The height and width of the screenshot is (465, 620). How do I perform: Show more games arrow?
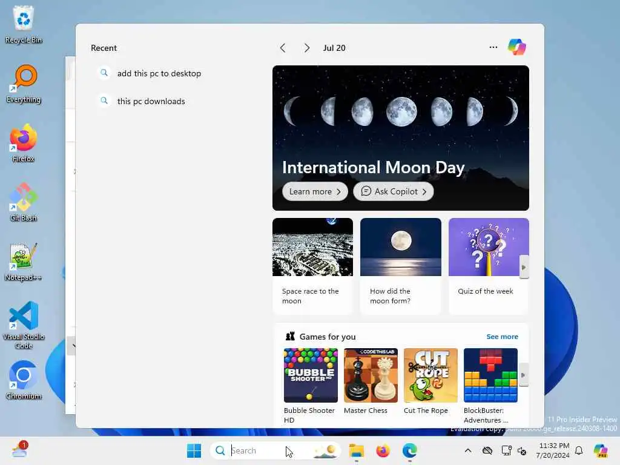523,375
